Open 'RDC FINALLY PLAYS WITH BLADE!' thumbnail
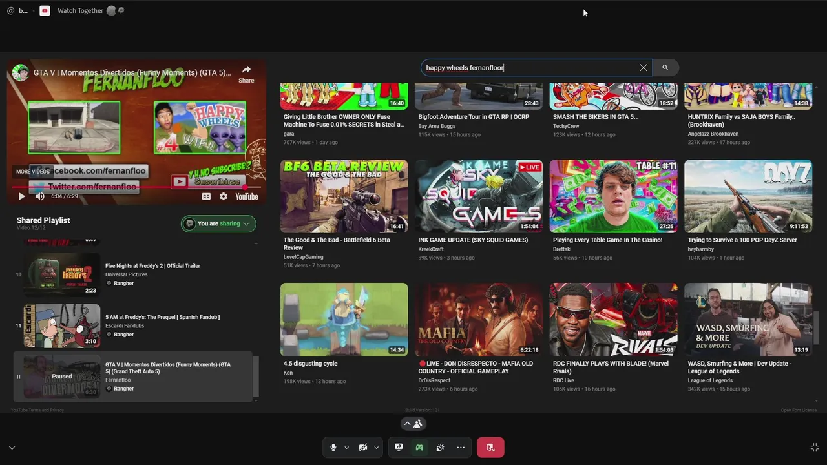827x465 pixels. point(613,319)
